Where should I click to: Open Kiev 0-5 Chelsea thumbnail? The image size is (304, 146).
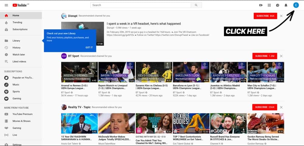pyautogui.click(x=154, y=72)
